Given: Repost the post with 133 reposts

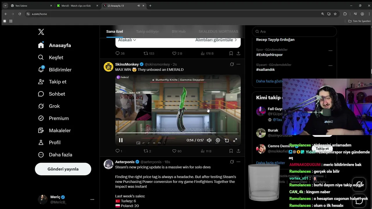Looking at the screenshot, I should pyautogui.click(x=149, y=53).
